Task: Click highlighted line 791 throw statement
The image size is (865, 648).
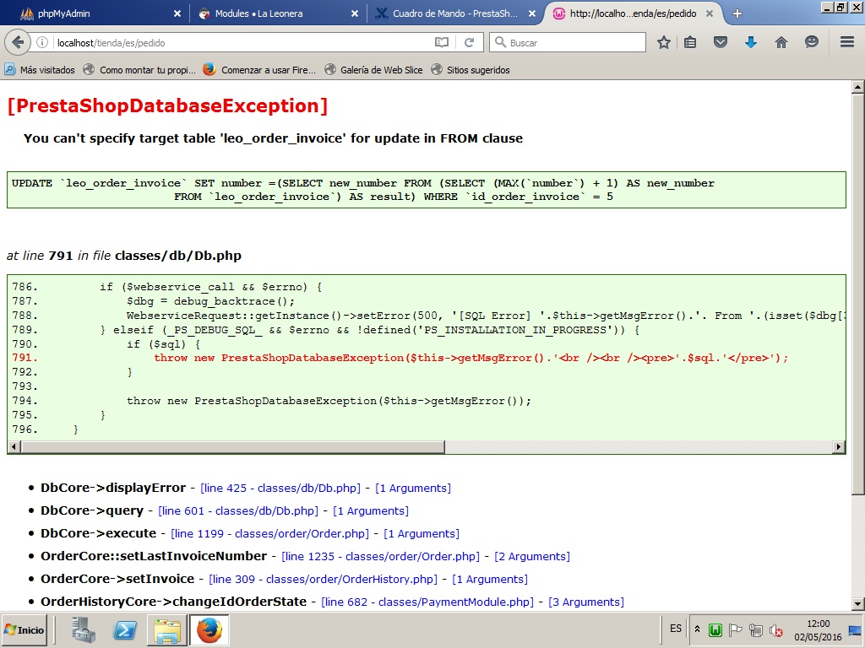Action: [x=471, y=358]
